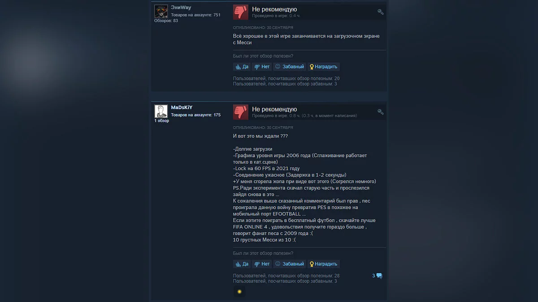Open ЭниWay username link
Image resolution: width=538 pixels, height=302 pixels.
click(x=181, y=8)
